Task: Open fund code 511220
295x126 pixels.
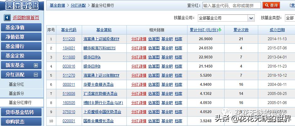Action: point(69,39)
